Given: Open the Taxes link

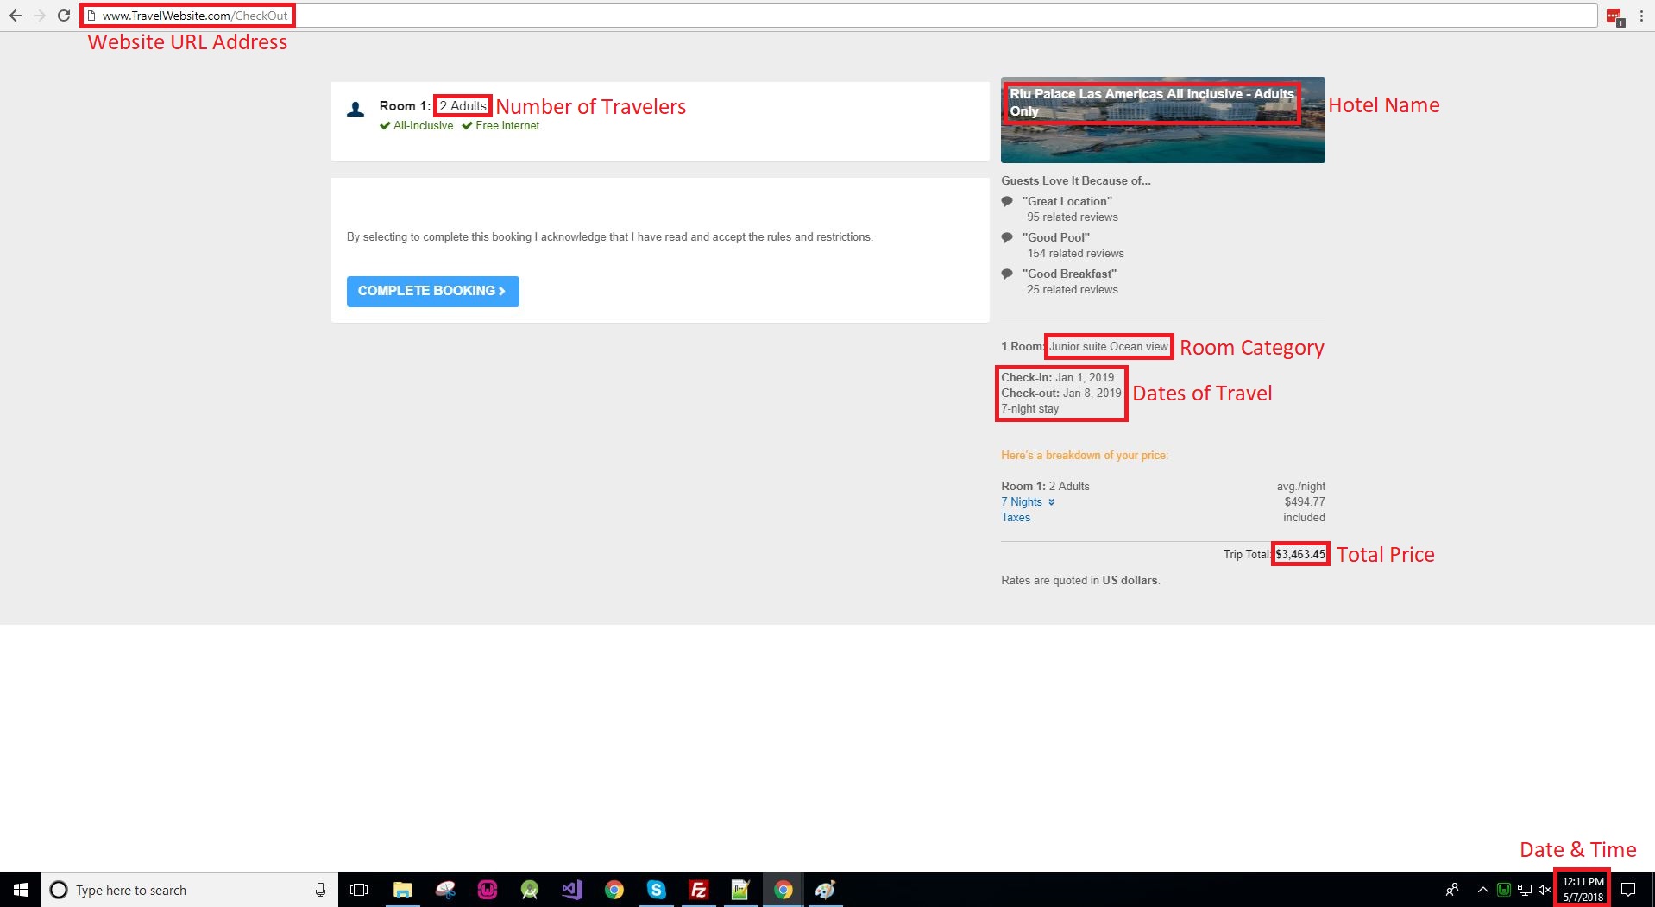Looking at the screenshot, I should click(x=1016, y=518).
